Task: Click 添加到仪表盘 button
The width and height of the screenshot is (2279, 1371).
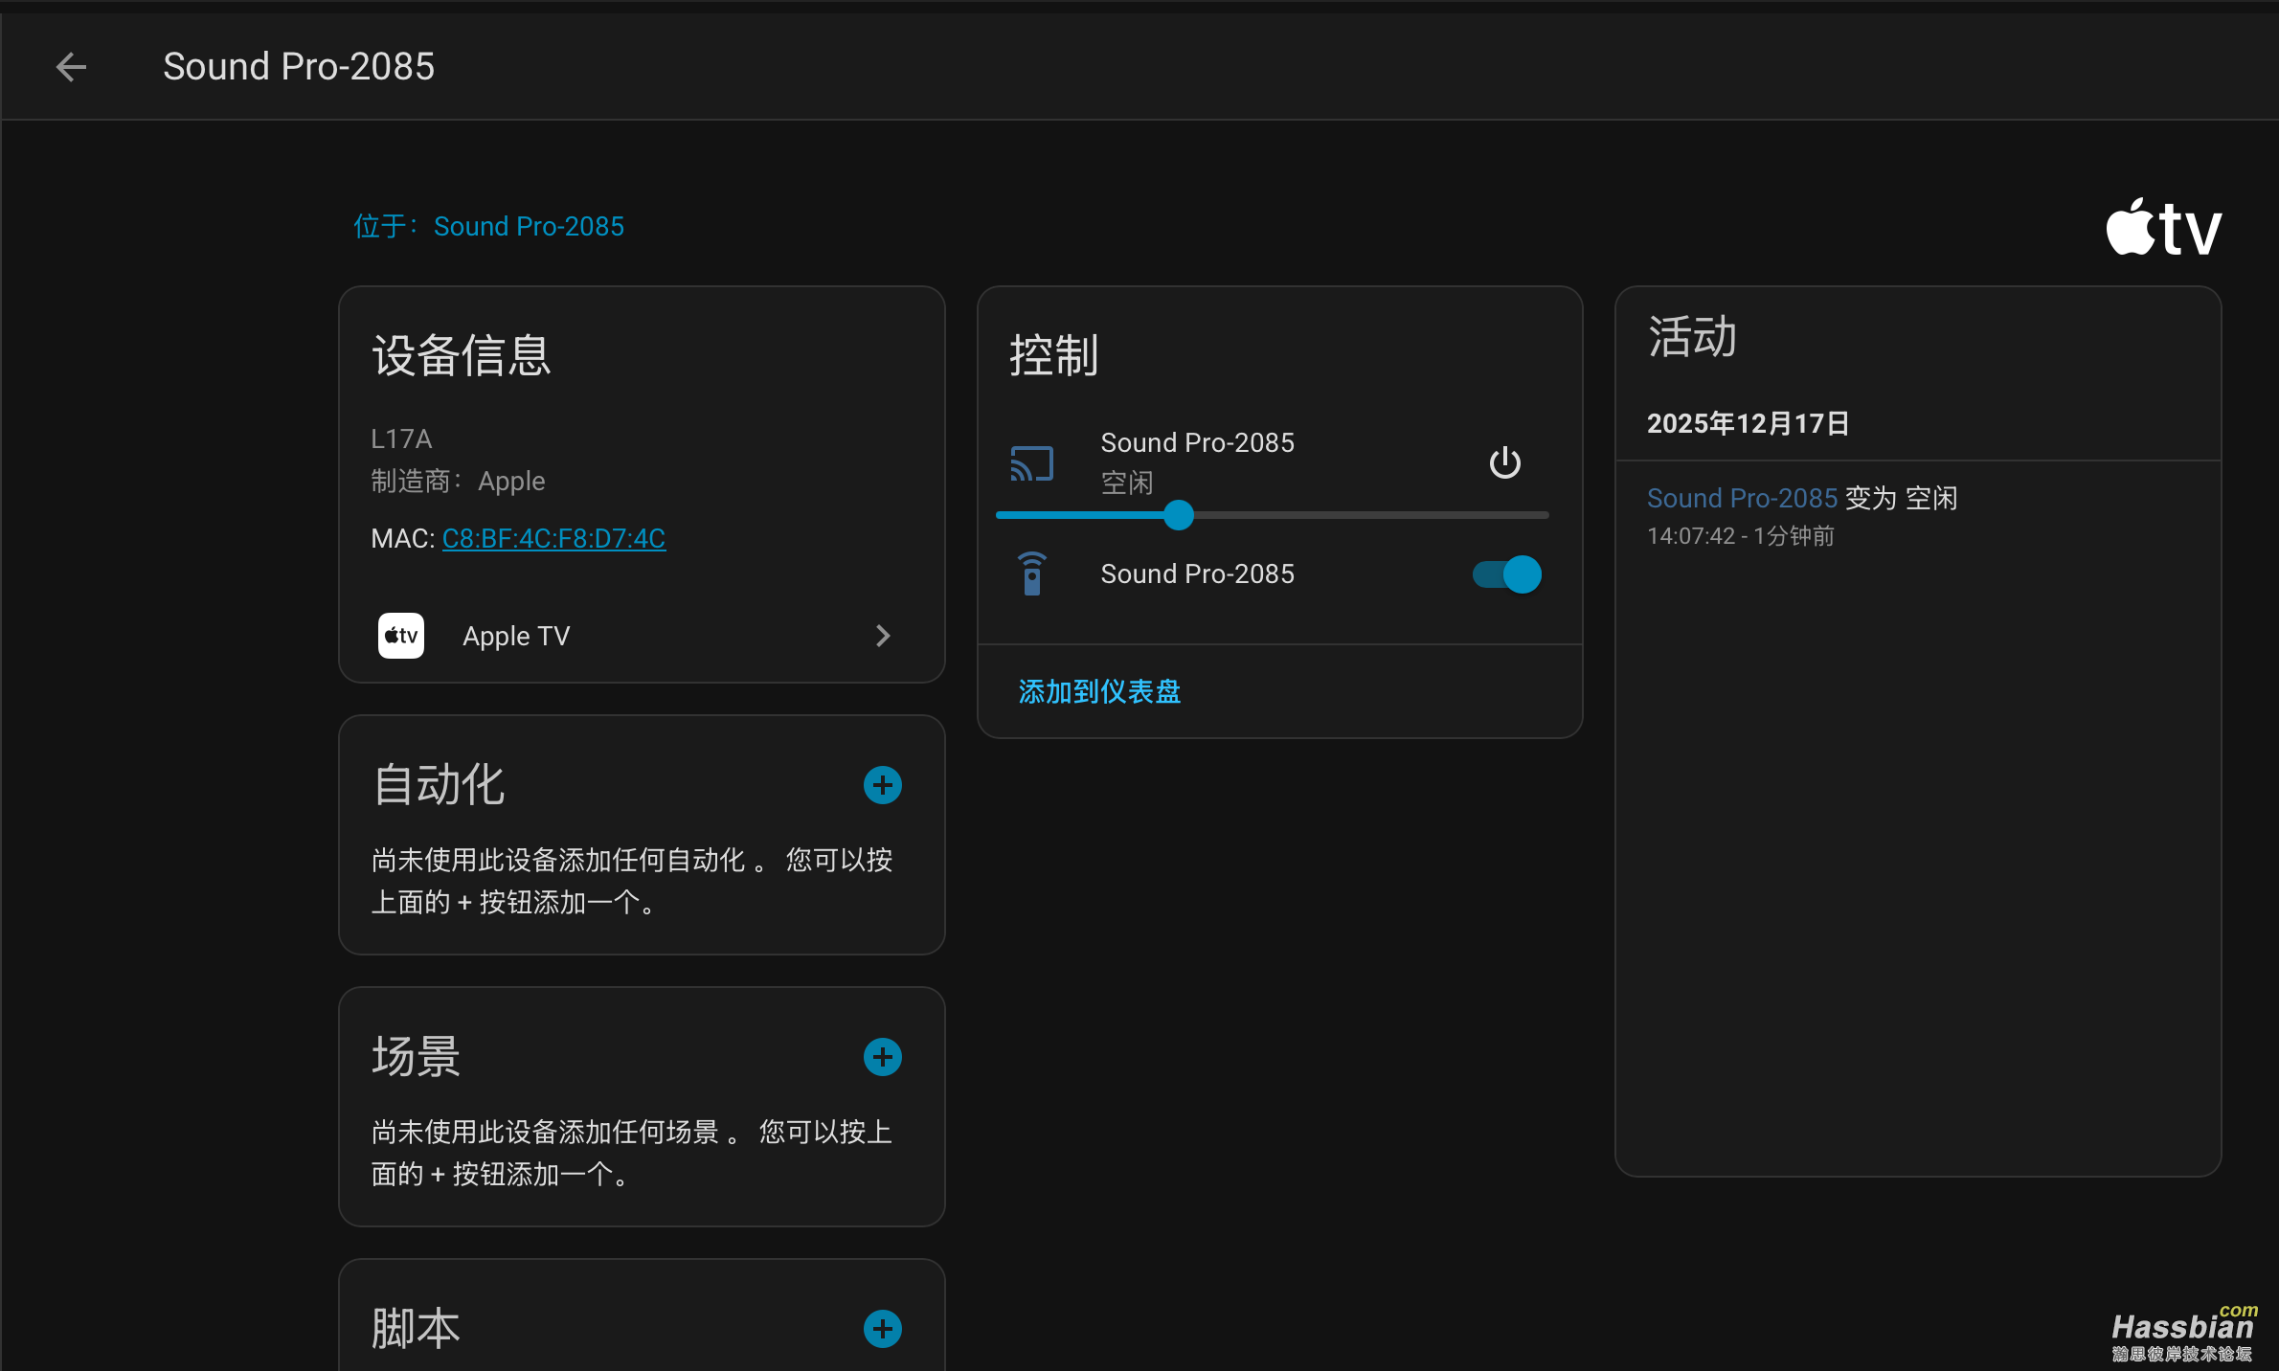Action: point(1099,691)
